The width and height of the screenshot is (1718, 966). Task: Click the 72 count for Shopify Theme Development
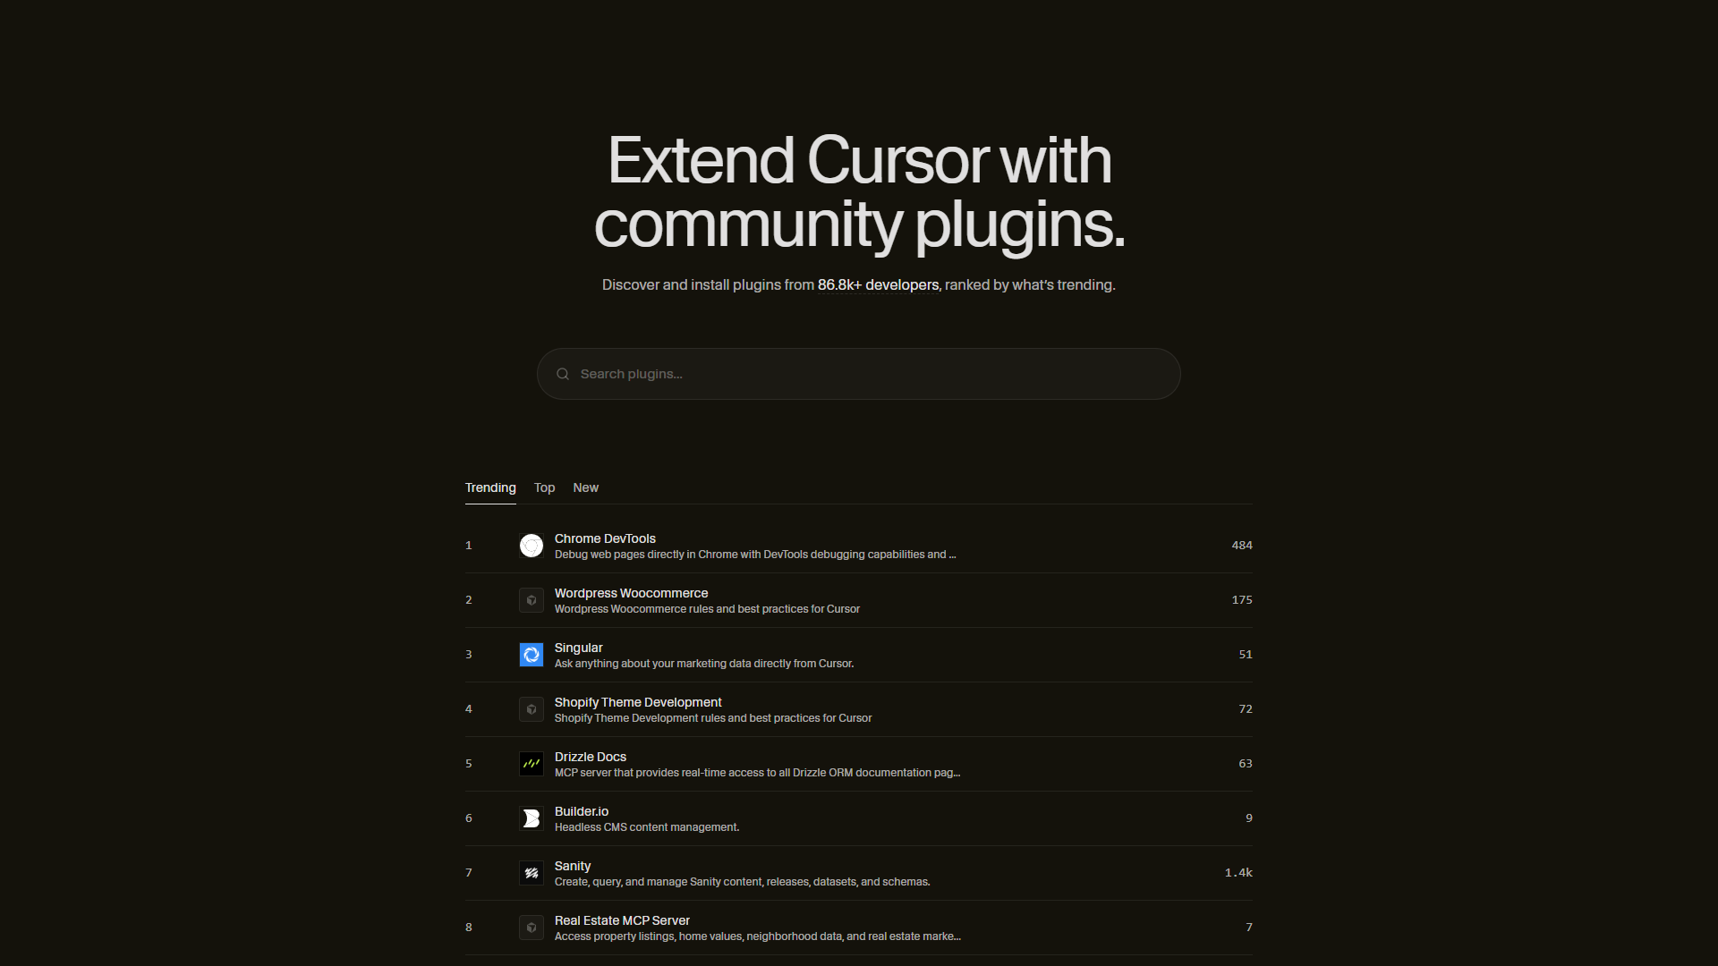click(x=1246, y=709)
